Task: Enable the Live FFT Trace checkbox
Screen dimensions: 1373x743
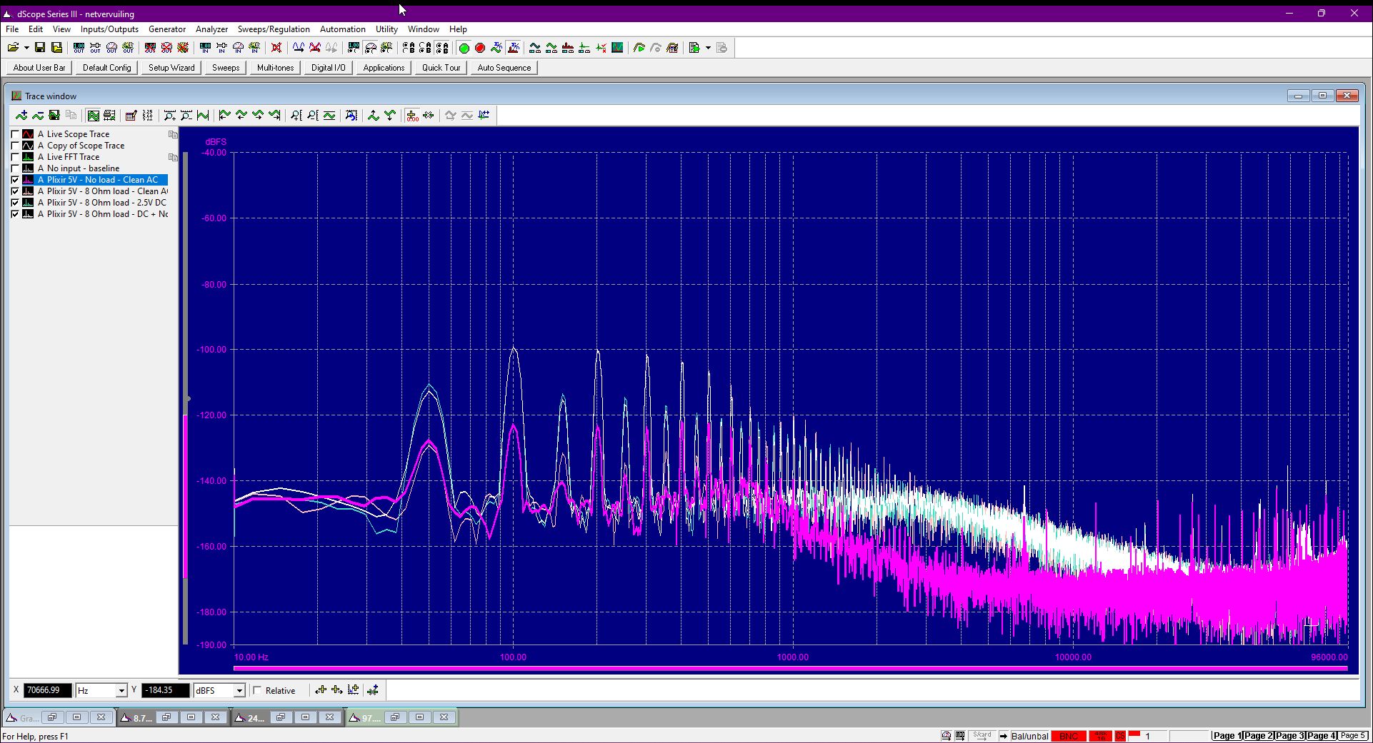Action: pyautogui.click(x=15, y=157)
